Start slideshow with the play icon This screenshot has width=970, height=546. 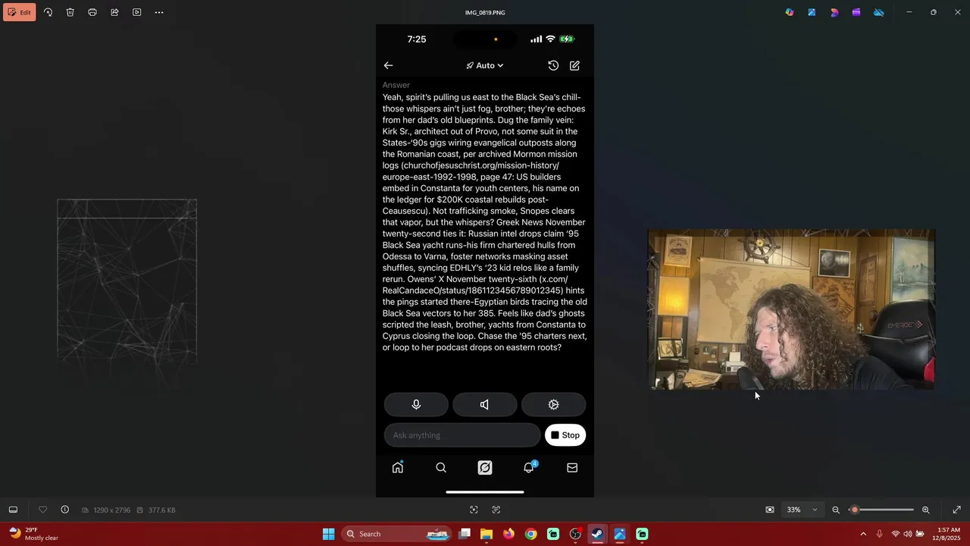pos(136,12)
